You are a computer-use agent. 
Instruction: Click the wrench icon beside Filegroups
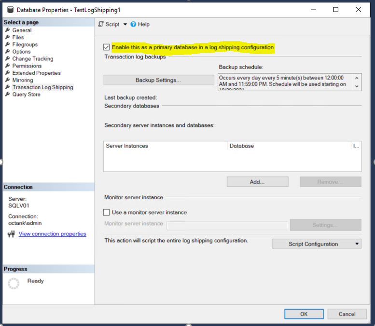point(8,44)
